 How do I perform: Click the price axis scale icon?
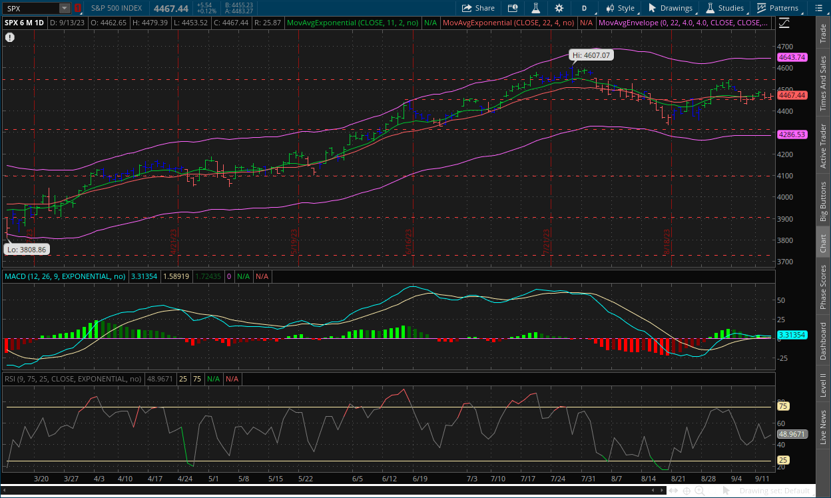784,22
